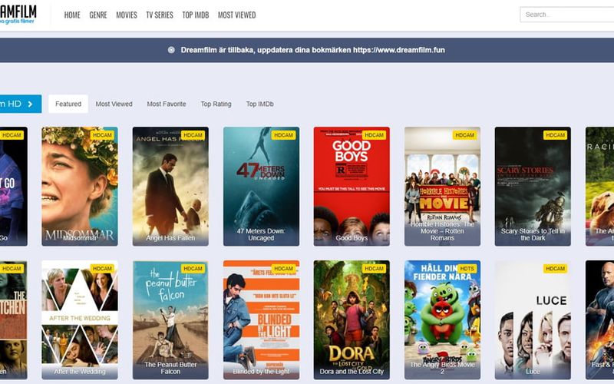Click the HDCAM badge on 47 Meters Down
Image resolution: width=614 pixels, height=384 pixels.
click(283, 135)
